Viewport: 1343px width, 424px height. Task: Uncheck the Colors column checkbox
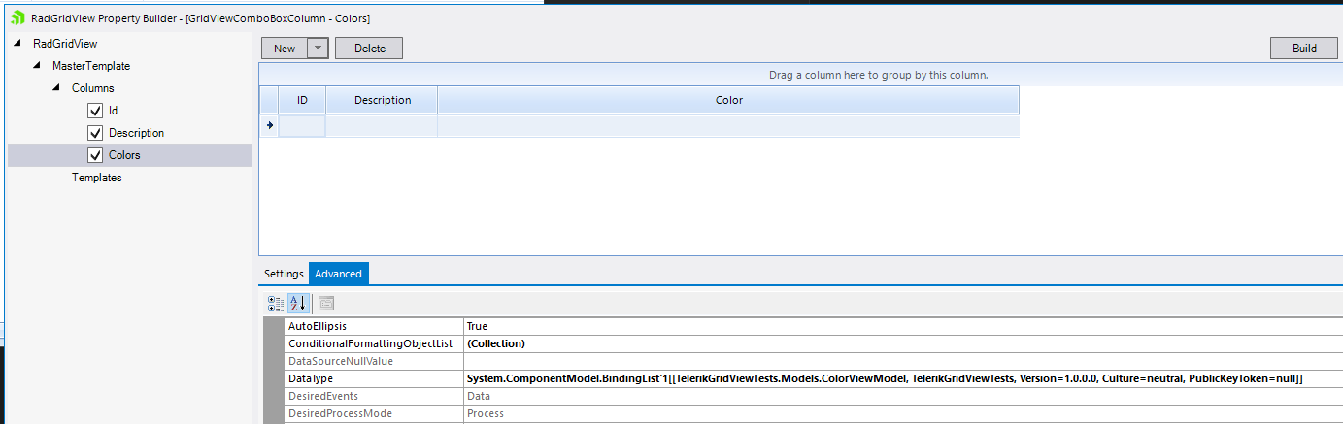click(x=95, y=155)
